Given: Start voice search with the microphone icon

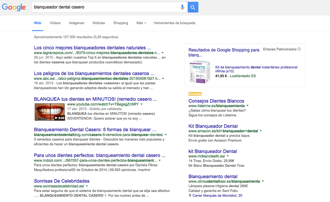Looking at the screenshot, I should (x=182, y=7).
